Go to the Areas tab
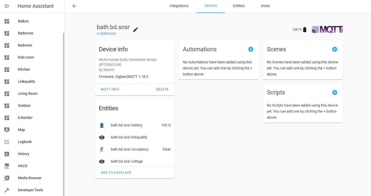Image resolution: width=371 pixels, height=196 pixels. pos(265,6)
